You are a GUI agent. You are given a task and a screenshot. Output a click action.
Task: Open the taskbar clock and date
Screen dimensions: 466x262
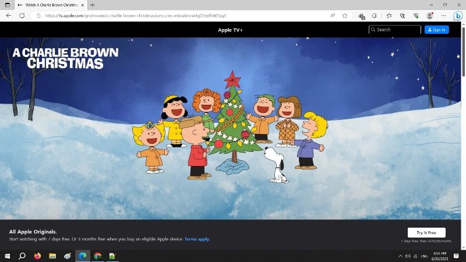pos(440,256)
